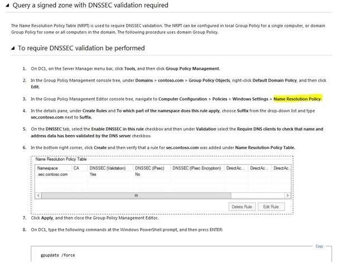Viewport: 338px width, 263px height.
Task: Click bold 'Default Domain Policy' in step 2
Action: 274,80
